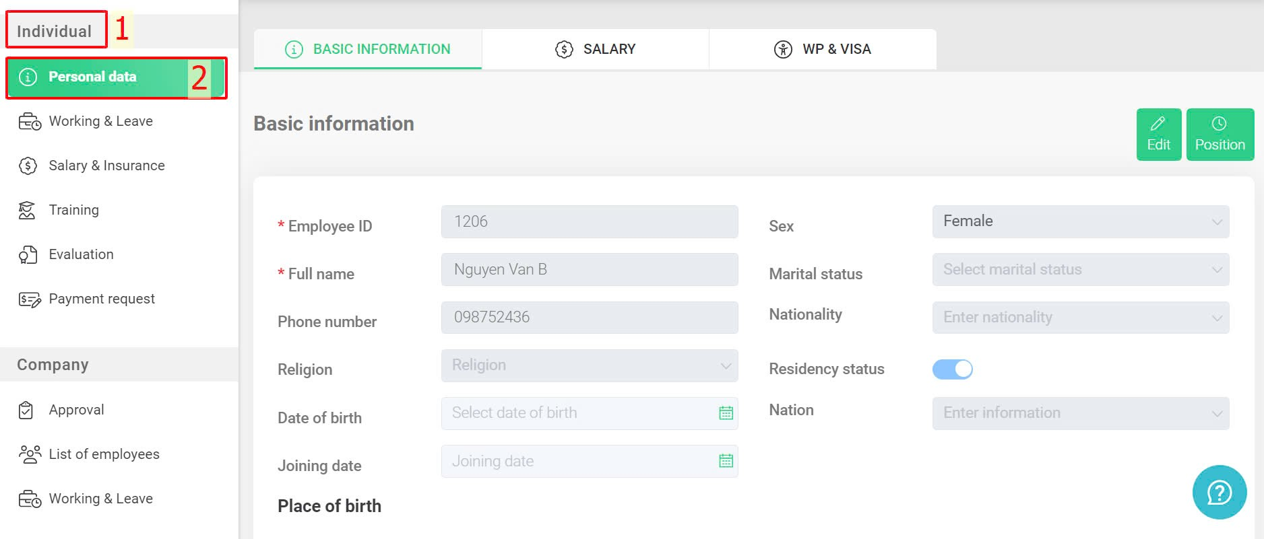
Task: Click the Company section header
Action: tap(53, 365)
